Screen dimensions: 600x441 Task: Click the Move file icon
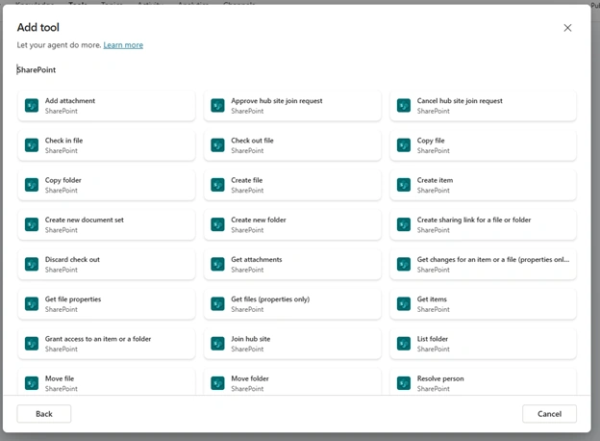[32, 383]
